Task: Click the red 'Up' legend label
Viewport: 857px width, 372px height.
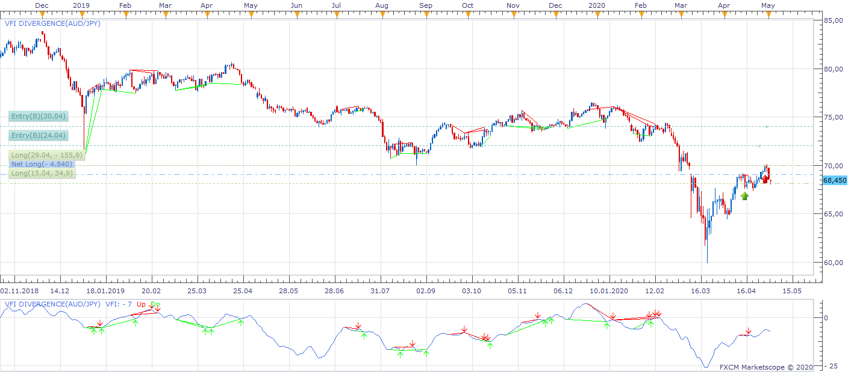Action: pyautogui.click(x=141, y=304)
